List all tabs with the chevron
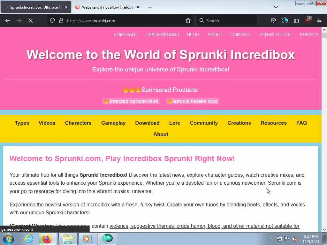327x245 pixels. point(276,7)
